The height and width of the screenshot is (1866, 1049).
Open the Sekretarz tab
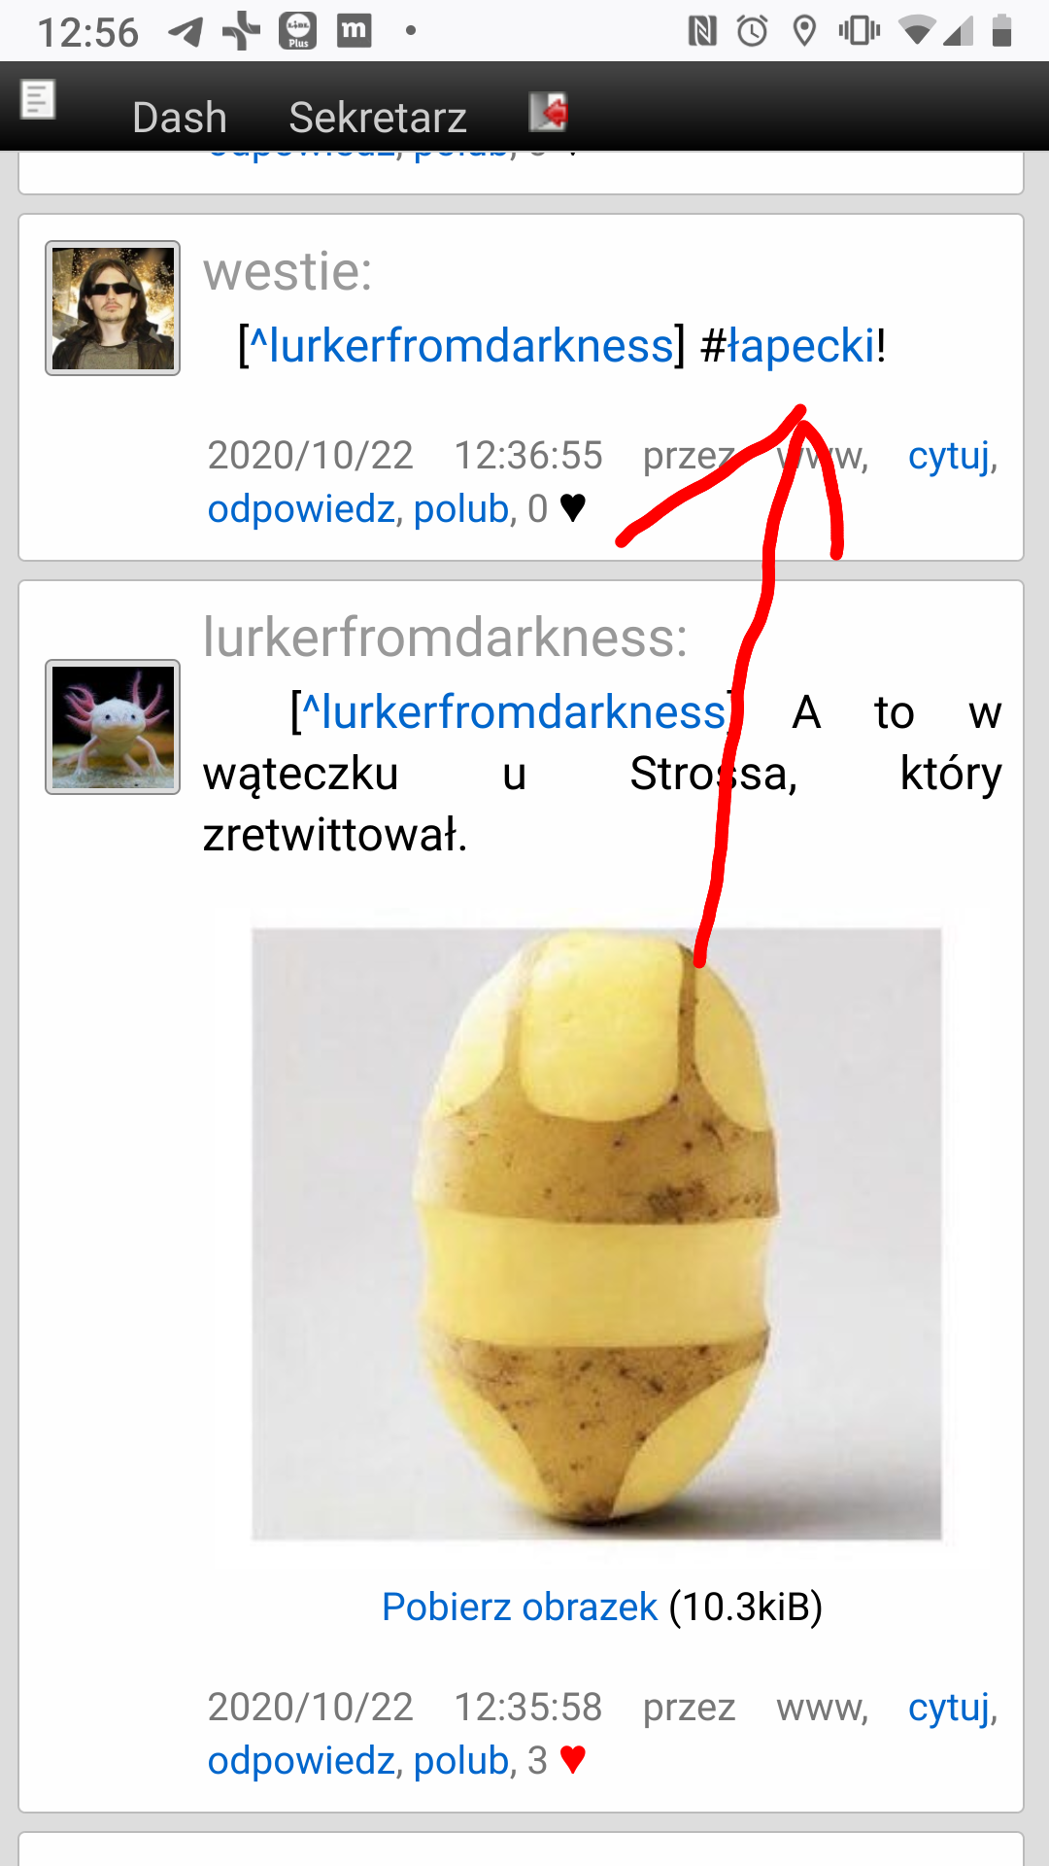coord(378,118)
